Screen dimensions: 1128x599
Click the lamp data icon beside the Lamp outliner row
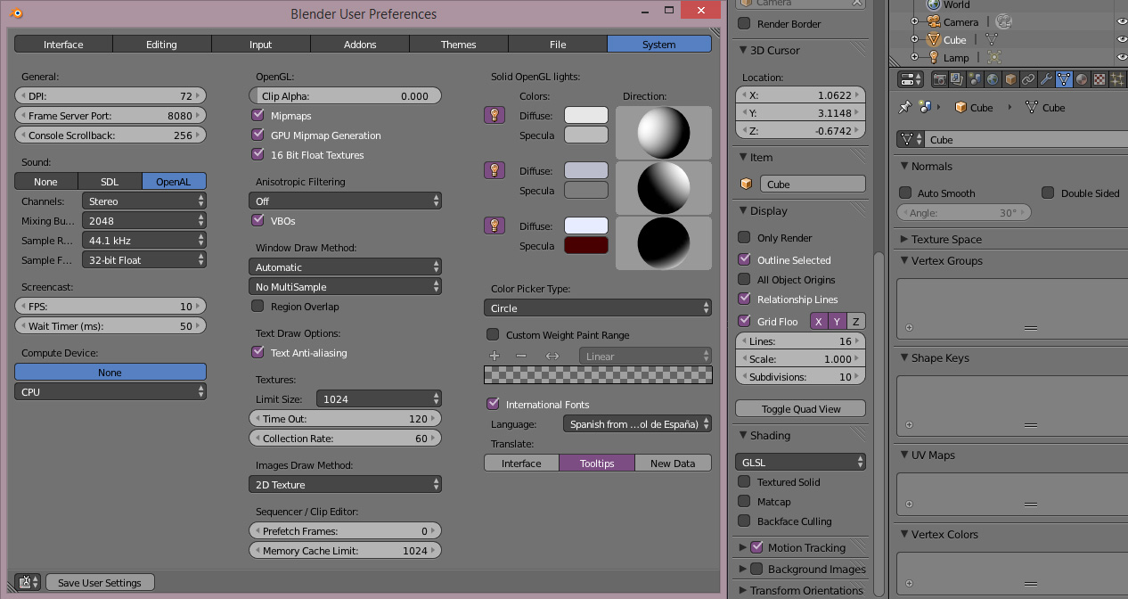pos(993,57)
